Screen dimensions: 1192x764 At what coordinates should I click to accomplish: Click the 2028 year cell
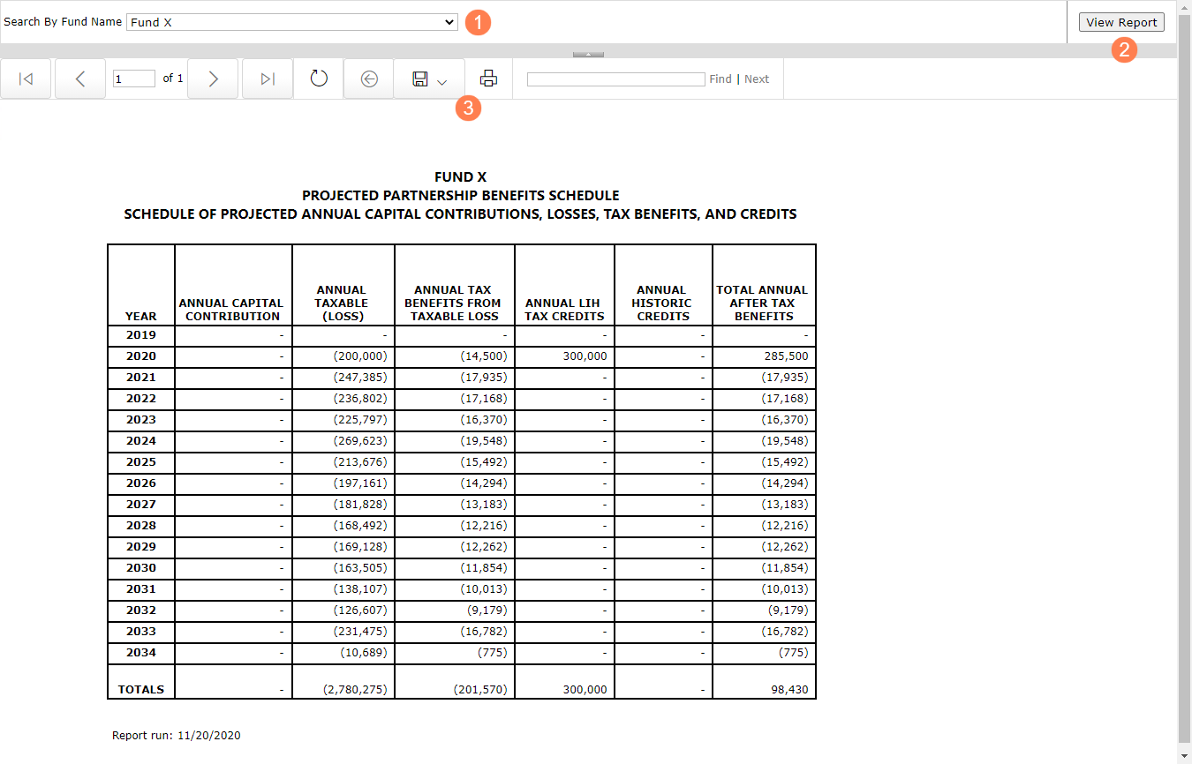point(141,526)
